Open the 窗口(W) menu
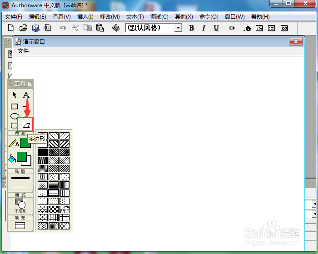Screen dimensions: 318x254 pos(235,17)
